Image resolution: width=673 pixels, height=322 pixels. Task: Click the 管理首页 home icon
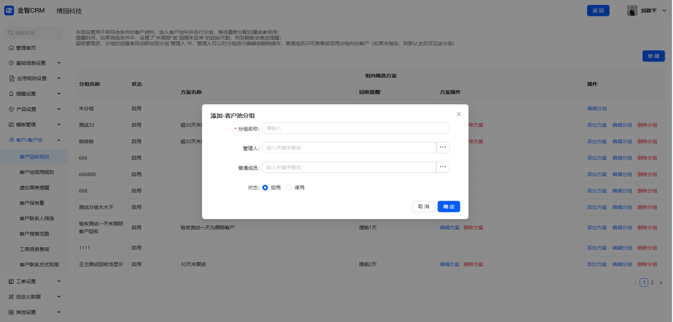click(x=11, y=48)
